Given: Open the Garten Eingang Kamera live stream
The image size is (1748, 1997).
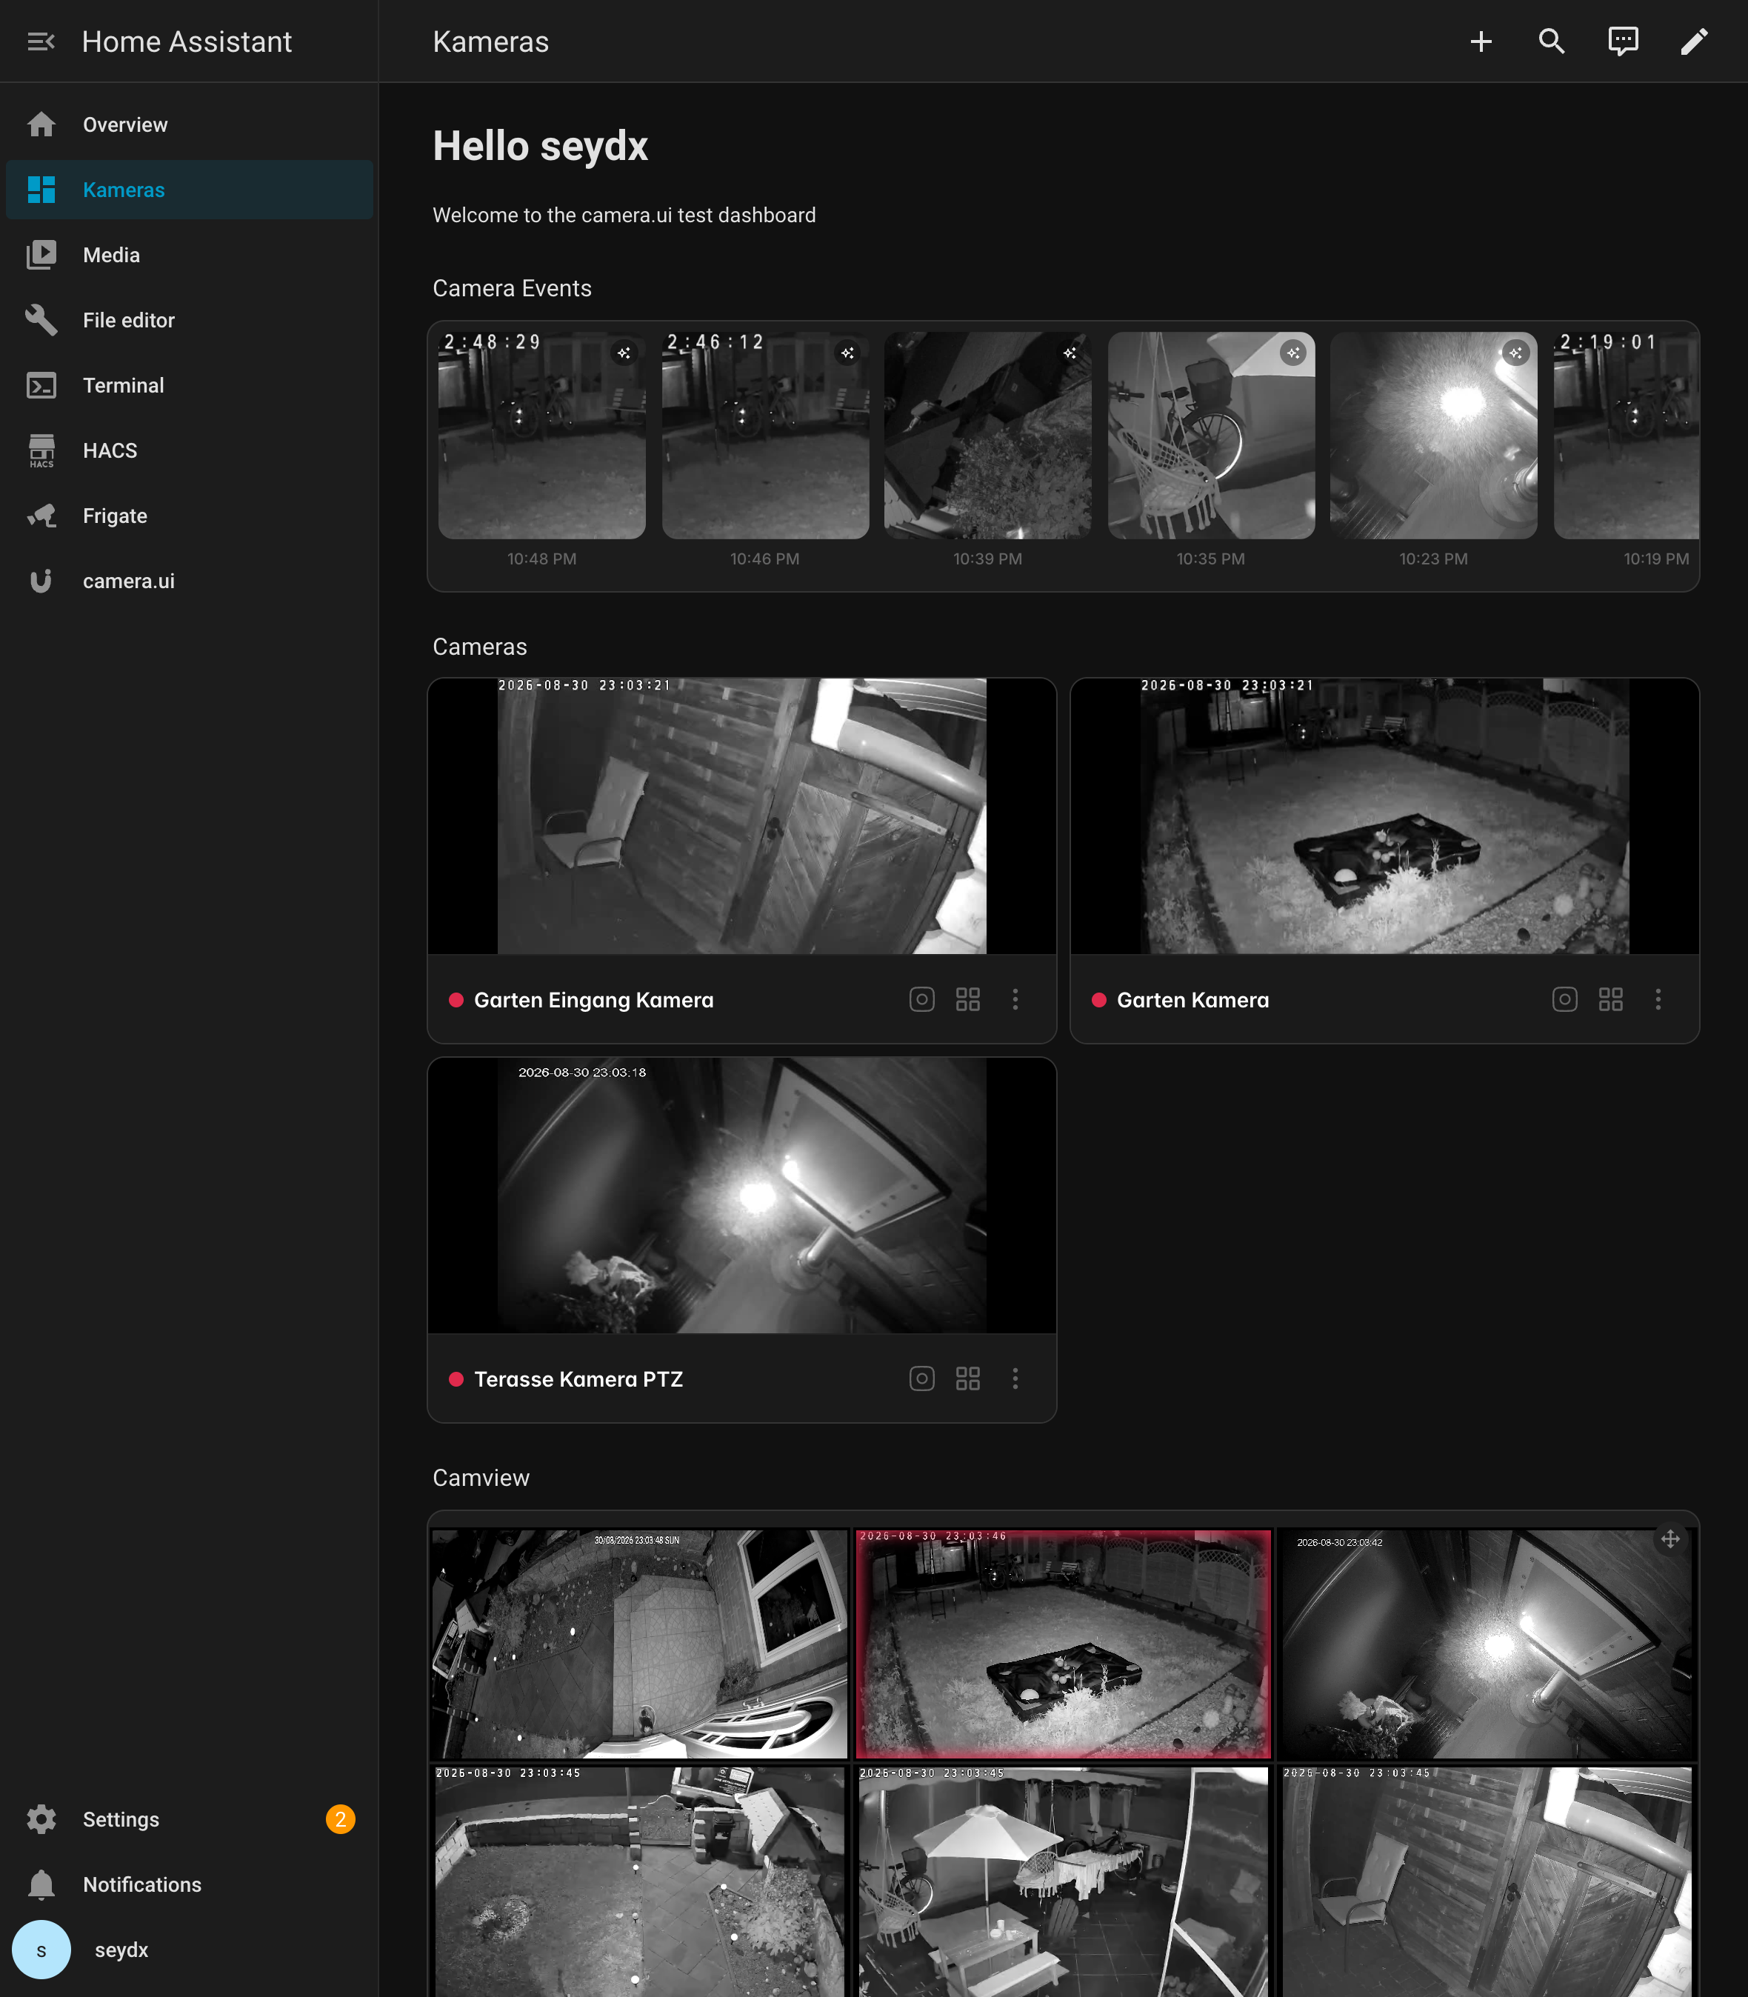Looking at the screenshot, I should pyautogui.click(x=741, y=816).
